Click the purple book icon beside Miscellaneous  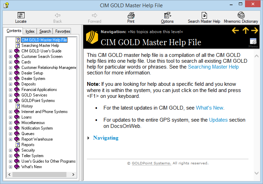point(17,123)
